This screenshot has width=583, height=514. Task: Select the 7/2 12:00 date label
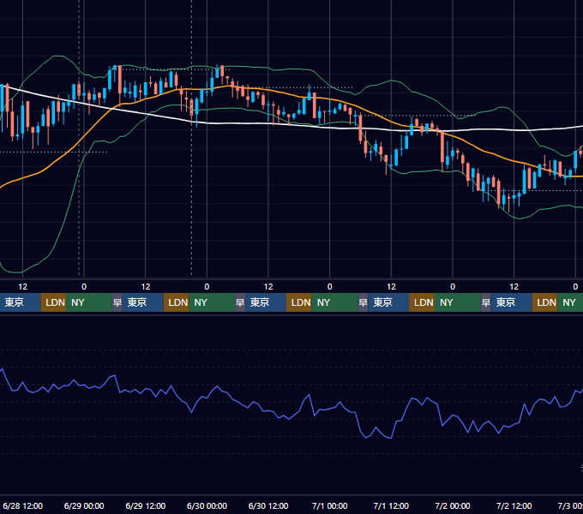(x=514, y=505)
